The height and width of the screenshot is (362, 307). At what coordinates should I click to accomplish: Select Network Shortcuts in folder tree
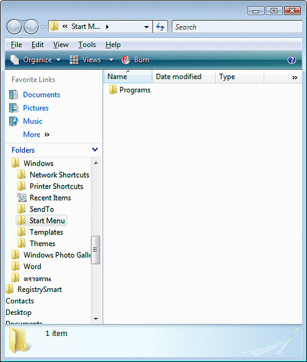(x=59, y=175)
